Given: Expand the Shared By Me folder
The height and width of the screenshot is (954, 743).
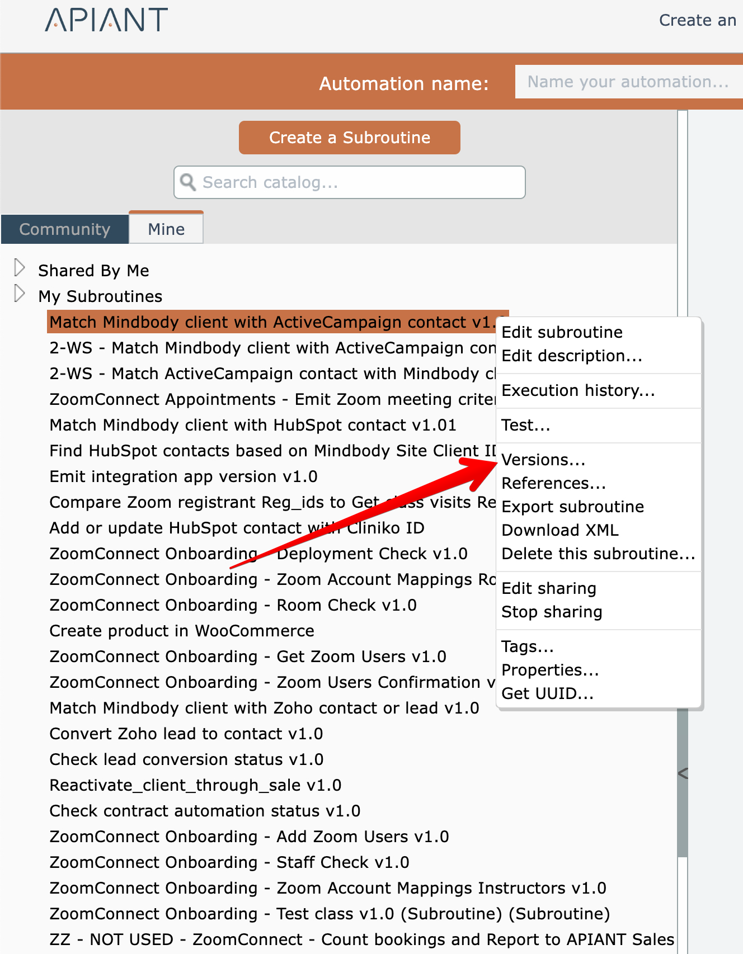Looking at the screenshot, I should (x=20, y=268).
